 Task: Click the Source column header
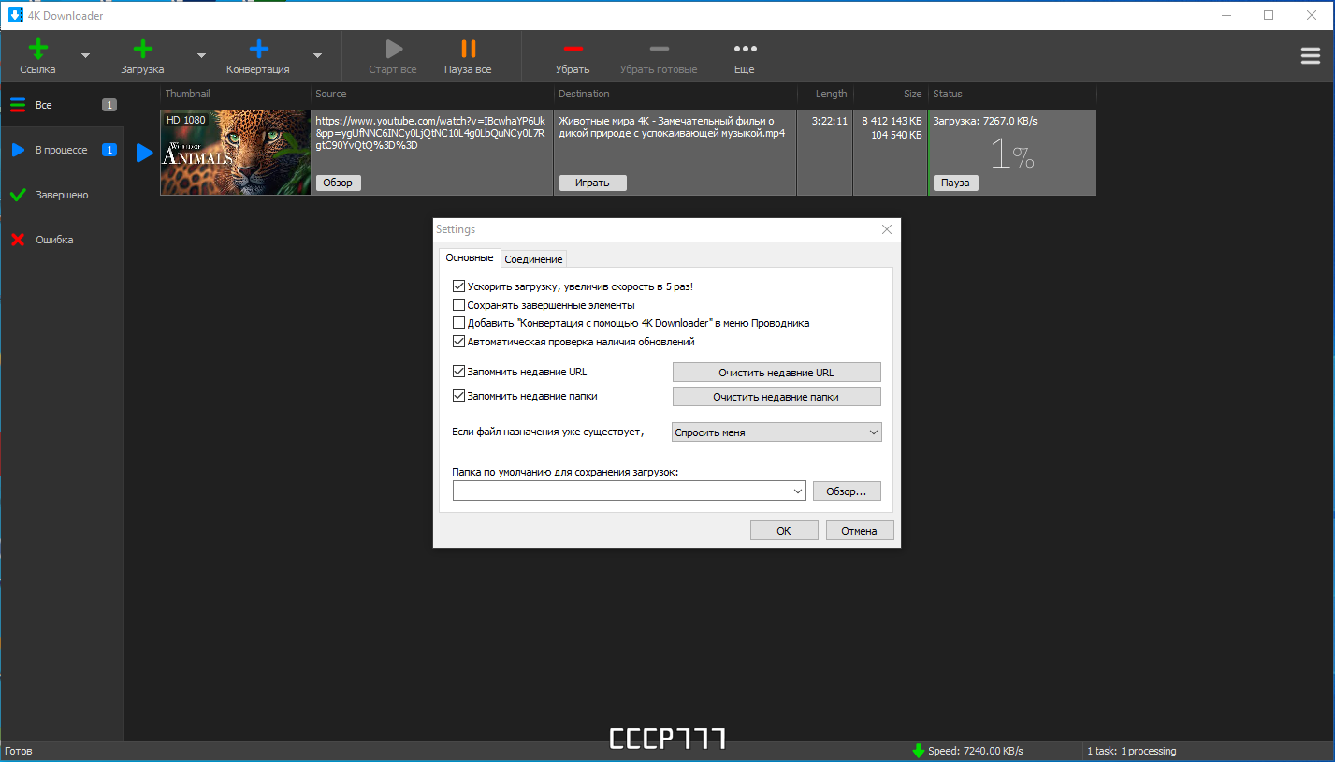pyautogui.click(x=432, y=94)
